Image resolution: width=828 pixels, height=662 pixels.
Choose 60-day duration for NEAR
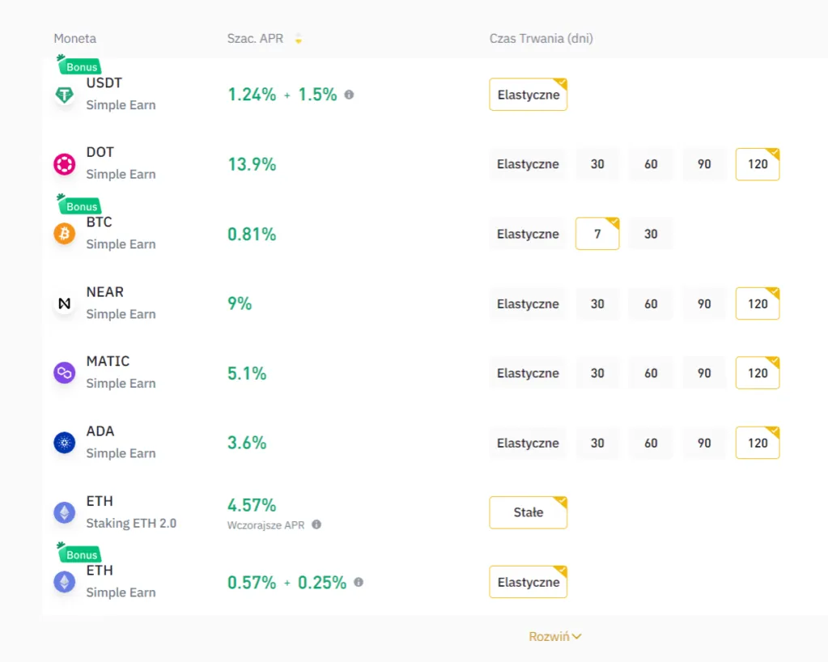[x=651, y=303]
